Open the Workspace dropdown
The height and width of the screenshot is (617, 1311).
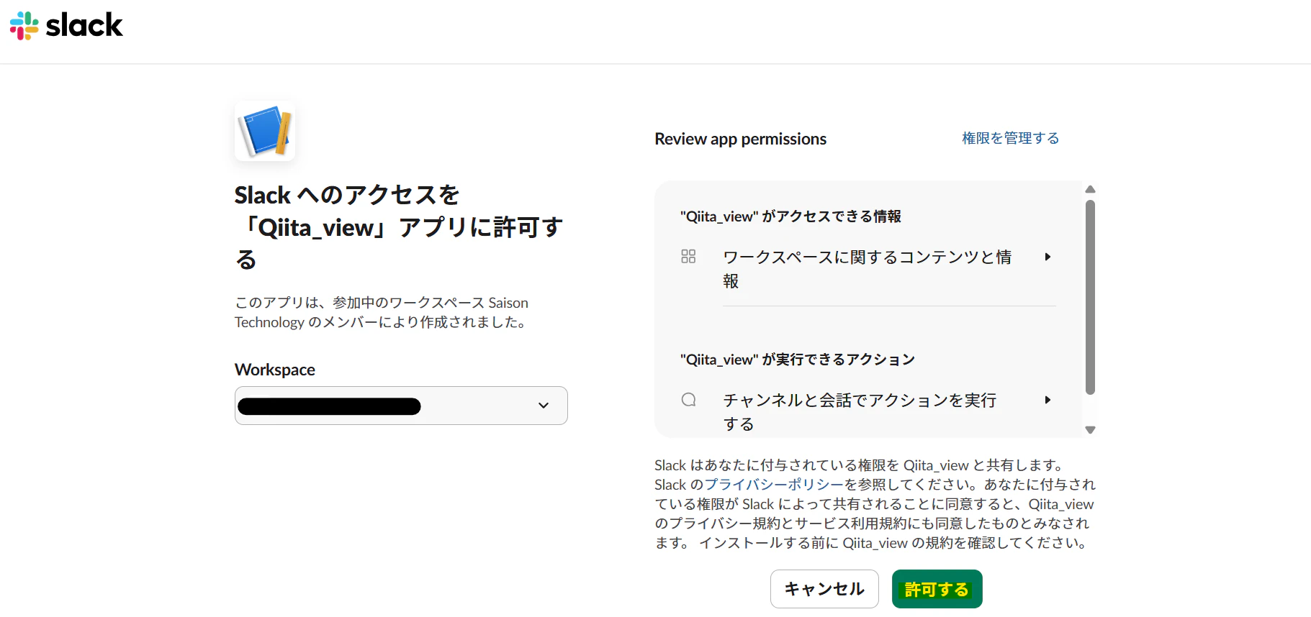[401, 406]
